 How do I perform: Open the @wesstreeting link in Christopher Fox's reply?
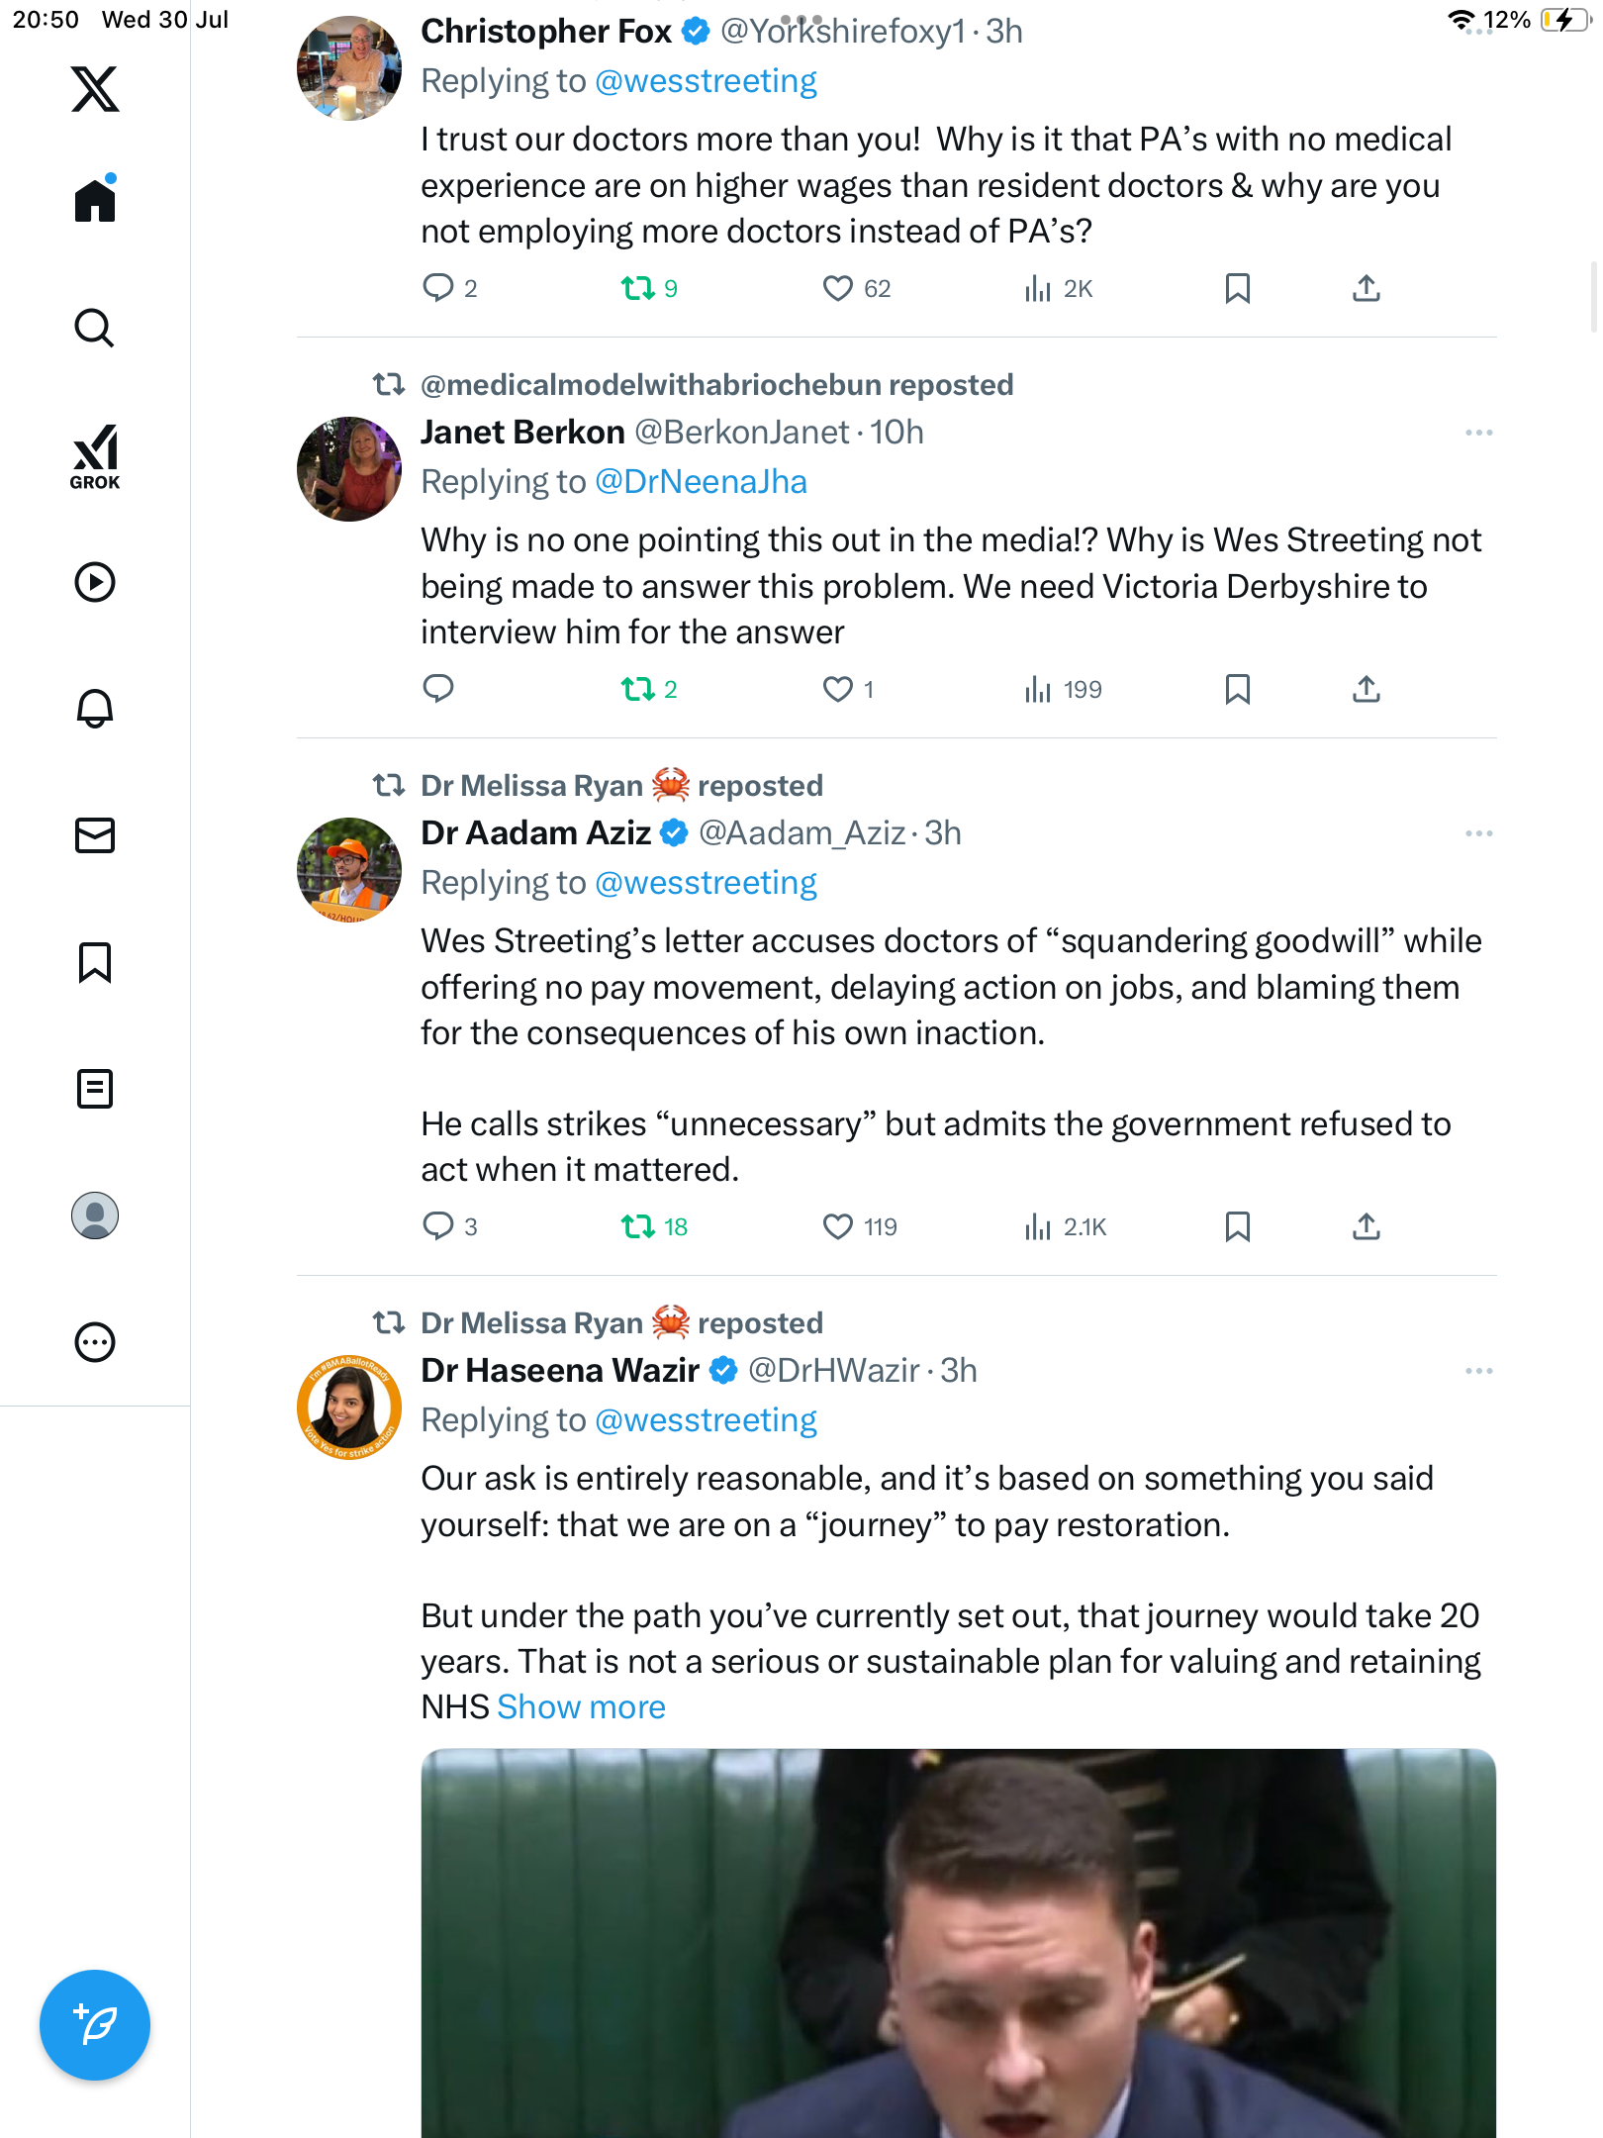[x=706, y=81]
